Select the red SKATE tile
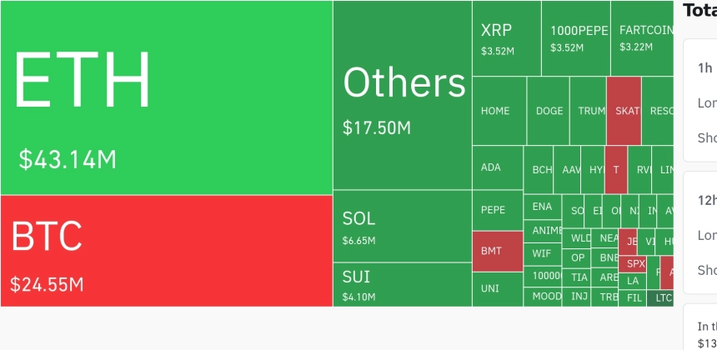 624,111
